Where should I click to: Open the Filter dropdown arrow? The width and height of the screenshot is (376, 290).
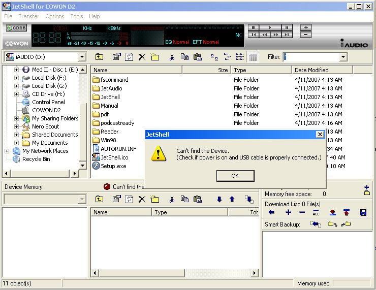pos(343,57)
